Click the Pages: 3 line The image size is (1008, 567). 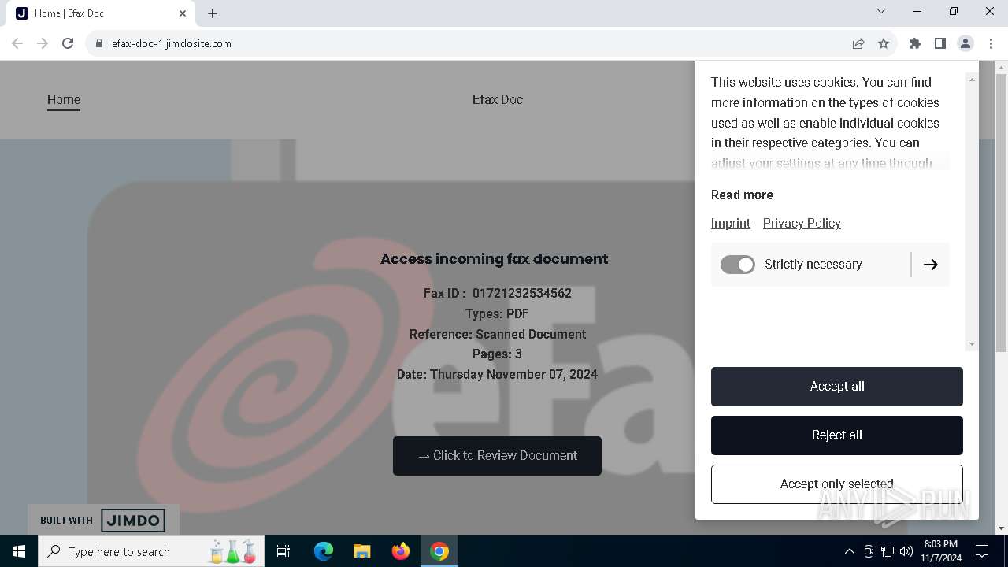point(497,354)
